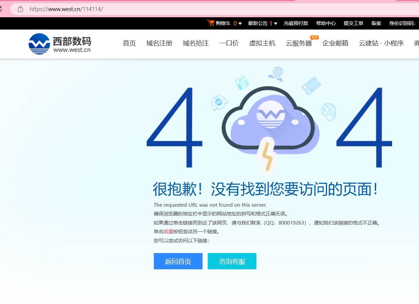Open 虚拟主机 navigation item
The height and width of the screenshot is (304, 419).
click(x=262, y=43)
